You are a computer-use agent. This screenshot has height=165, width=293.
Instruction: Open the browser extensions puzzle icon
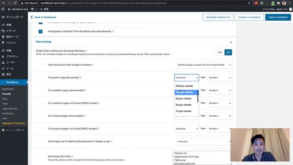point(278,3)
